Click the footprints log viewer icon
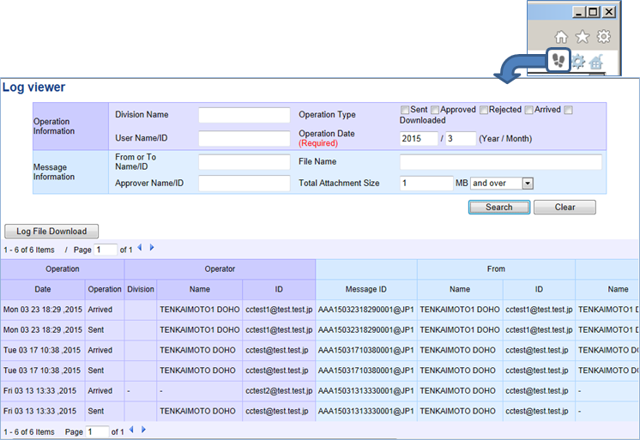This screenshot has width=640, height=440. click(x=558, y=61)
